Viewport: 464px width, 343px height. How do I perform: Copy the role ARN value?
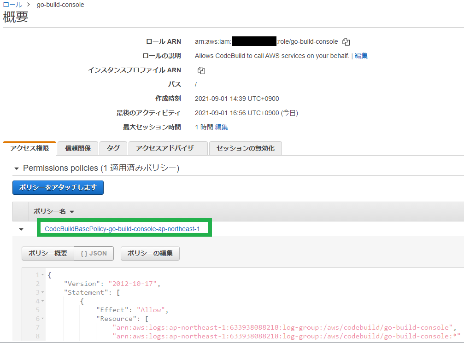[x=346, y=42]
